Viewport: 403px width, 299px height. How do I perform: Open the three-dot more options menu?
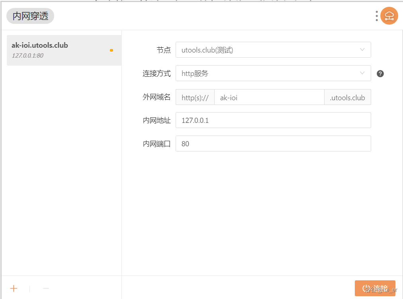(x=377, y=16)
